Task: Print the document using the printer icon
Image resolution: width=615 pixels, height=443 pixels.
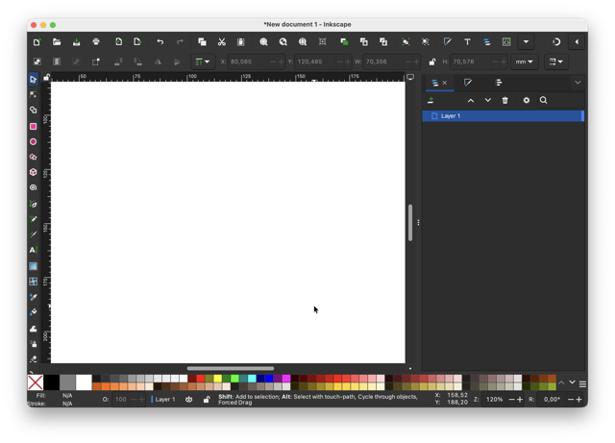Action: click(96, 42)
